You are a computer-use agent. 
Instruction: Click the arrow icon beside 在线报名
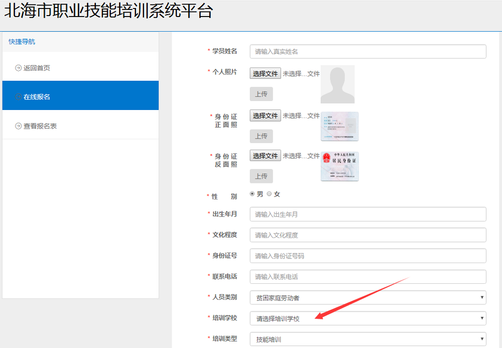coord(18,97)
